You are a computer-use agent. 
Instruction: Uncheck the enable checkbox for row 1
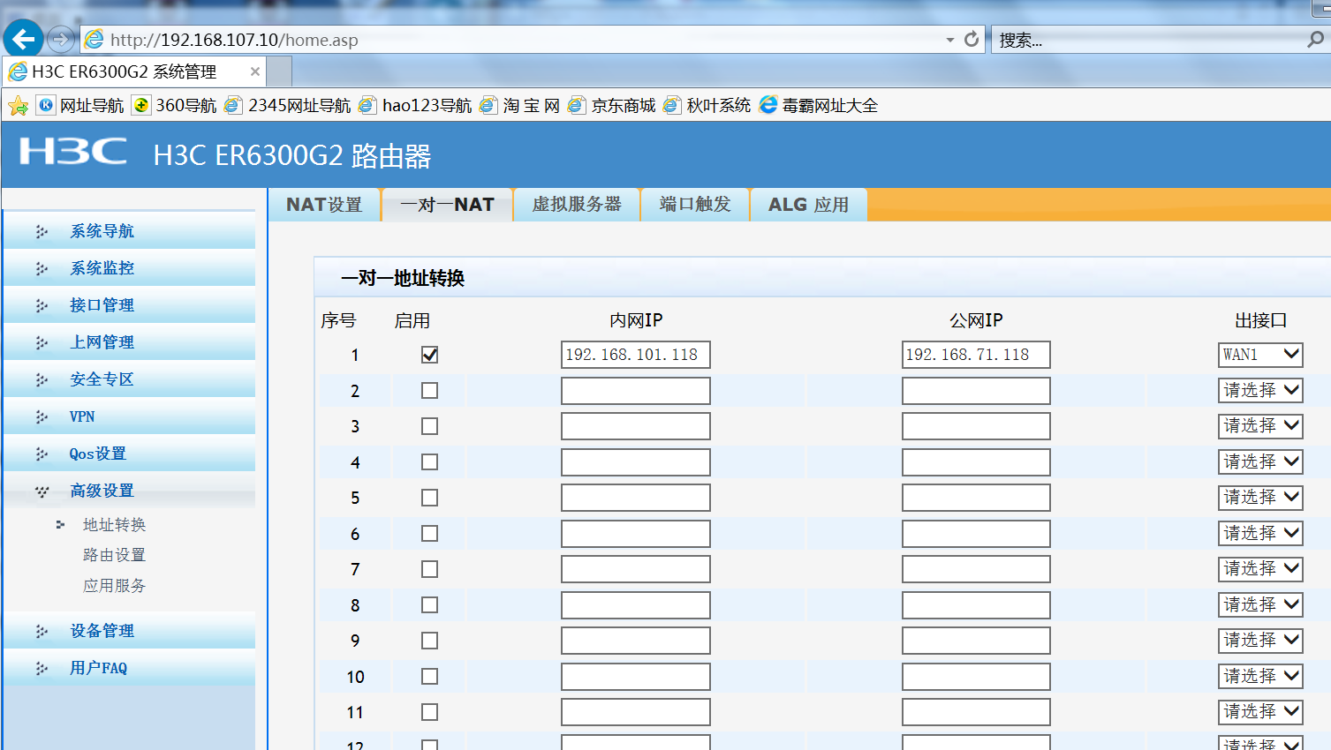(429, 355)
